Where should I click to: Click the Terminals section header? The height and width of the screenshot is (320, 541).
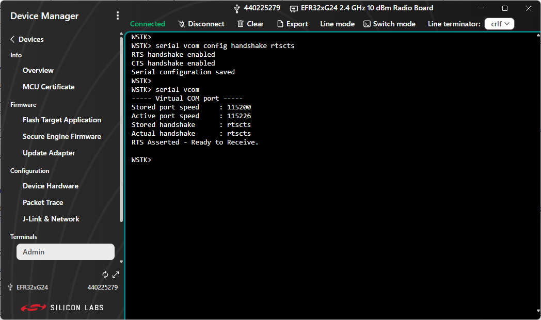click(23, 237)
